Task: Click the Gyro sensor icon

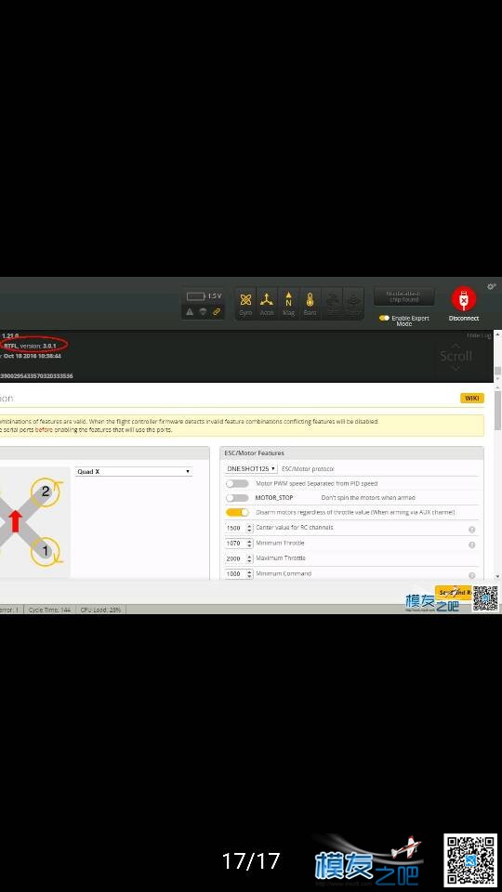Action: coord(245,303)
